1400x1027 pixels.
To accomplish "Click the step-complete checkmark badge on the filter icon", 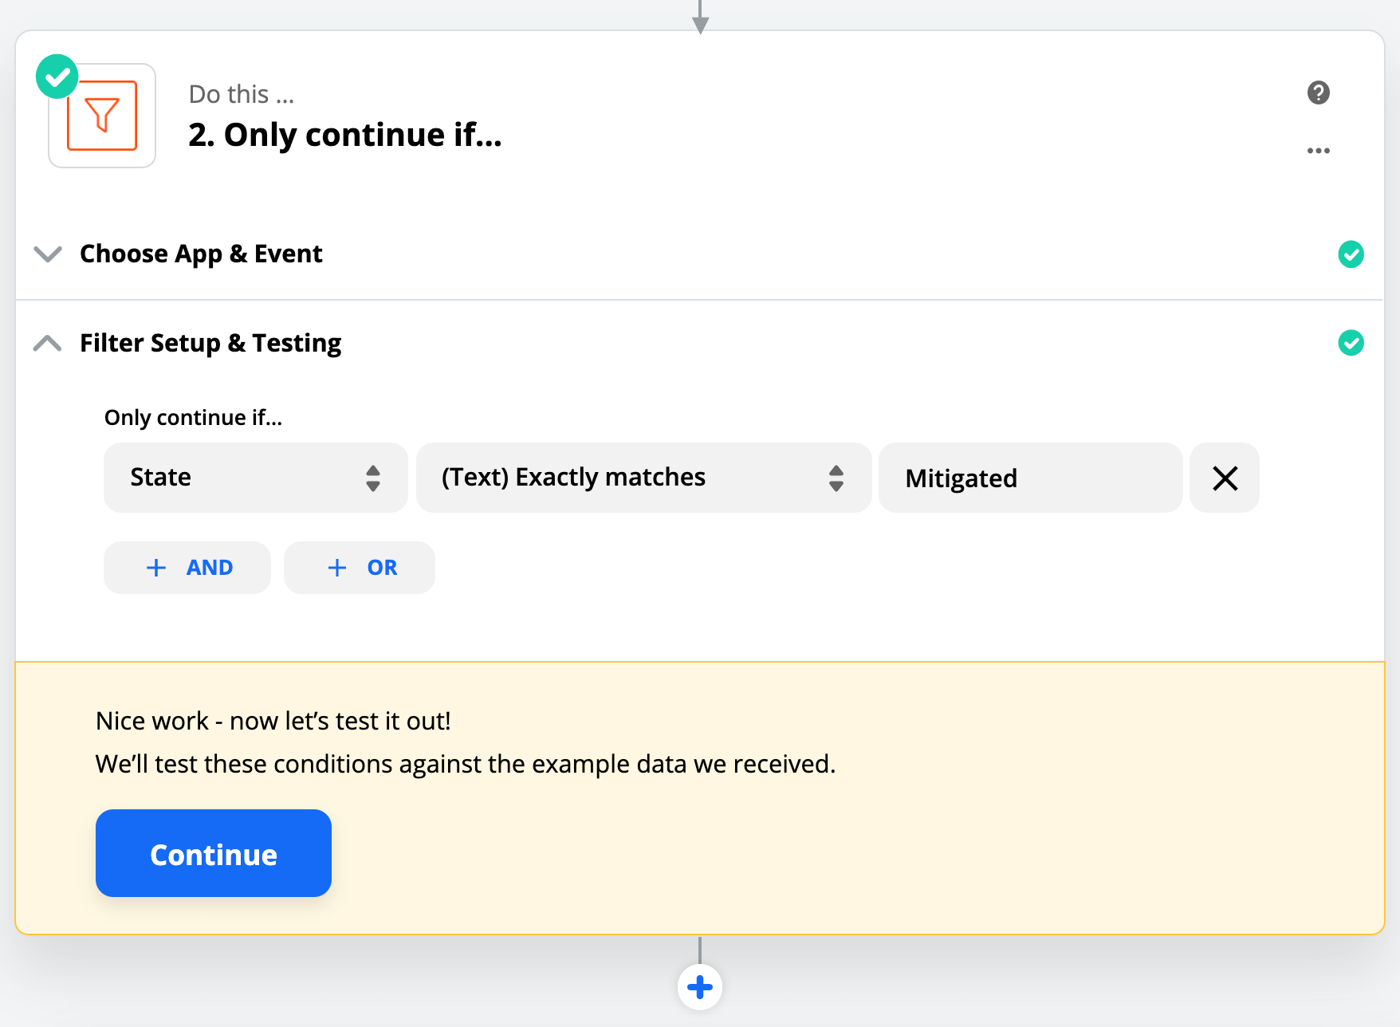I will tap(57, 77).
